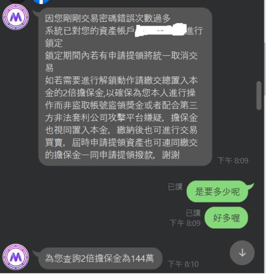Click the 鎖定 line in the long message
This screenshot has width=266, height=275.
54,43
